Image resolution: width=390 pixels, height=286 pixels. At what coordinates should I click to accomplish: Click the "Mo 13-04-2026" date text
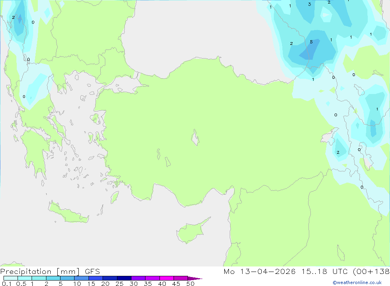point(259,272)
